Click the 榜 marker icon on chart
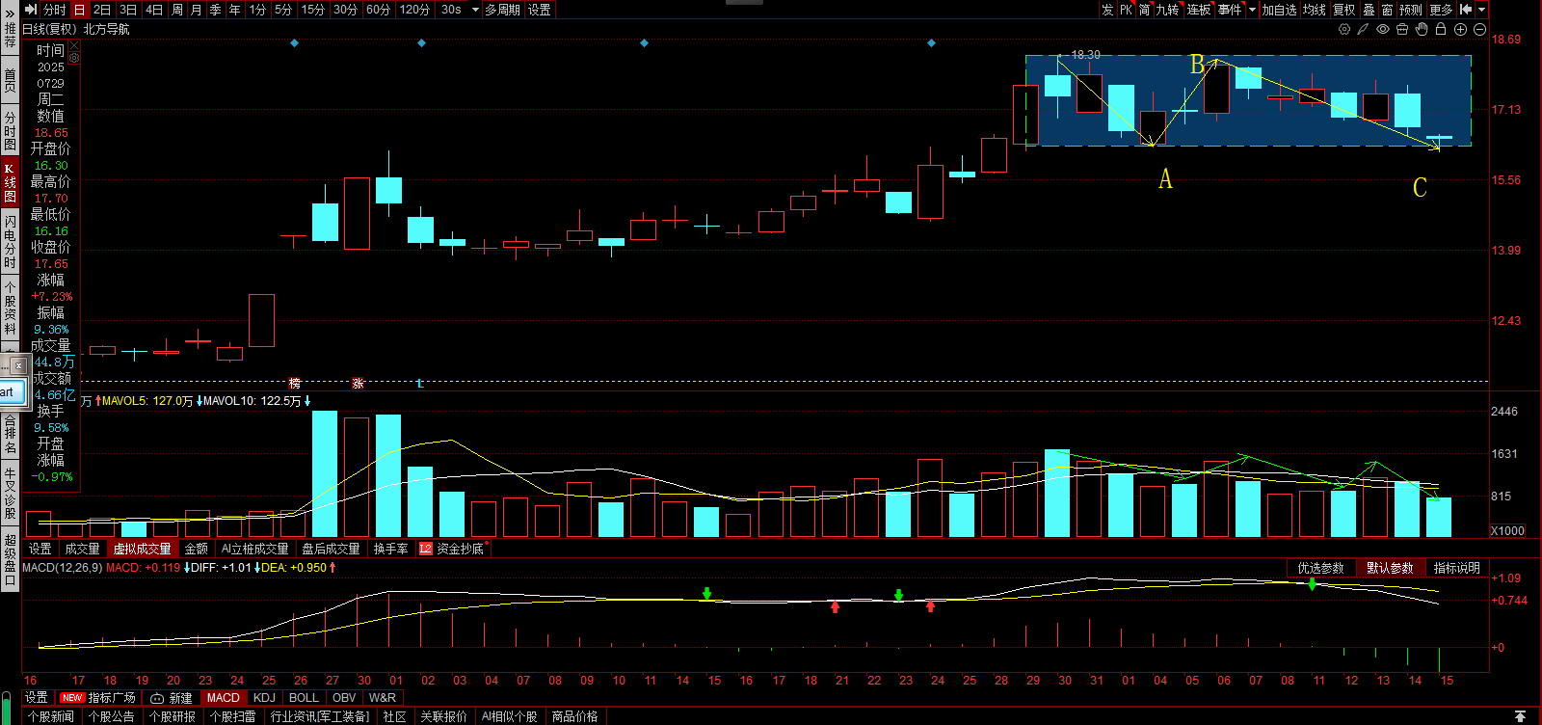The image size is (1542, 725). [295, 384]
